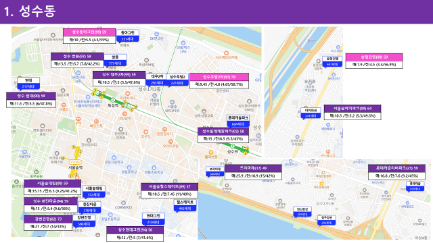The width and height of the screenshot is (433, 243).
Task: Click the price box 매:16.8 /전:7.6 (9.2/45%)
Action: tap(396, 175)
